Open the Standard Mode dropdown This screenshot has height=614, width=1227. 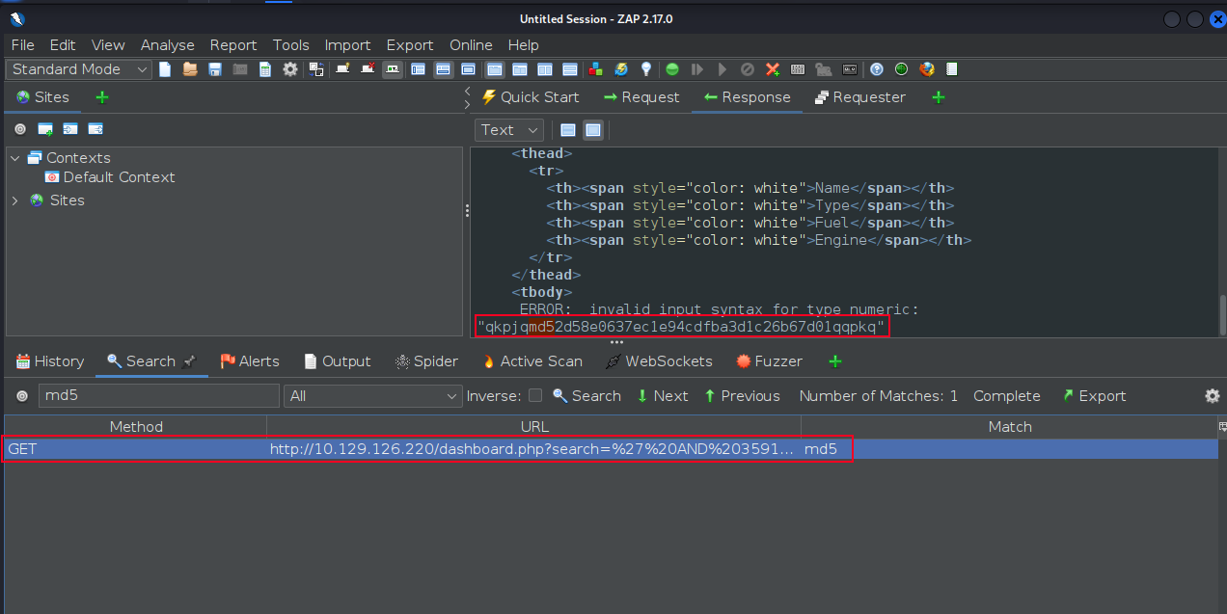click(x=79, y=69)
